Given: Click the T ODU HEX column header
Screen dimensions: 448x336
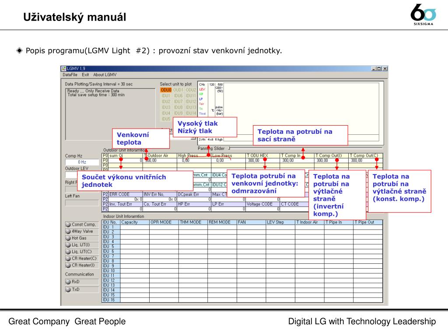Looking at the screenshot, I should tap(263, 156).
